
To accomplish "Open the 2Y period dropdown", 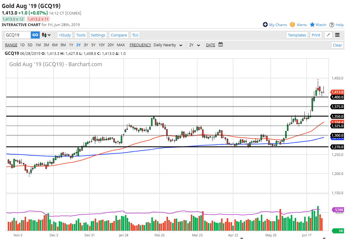I will [195, 45].
